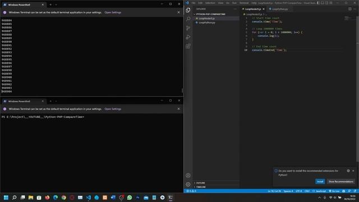Click the split editor icon in VS Code
The height and width of the screenshot is (202, 359).
click(x=350, y=9)
